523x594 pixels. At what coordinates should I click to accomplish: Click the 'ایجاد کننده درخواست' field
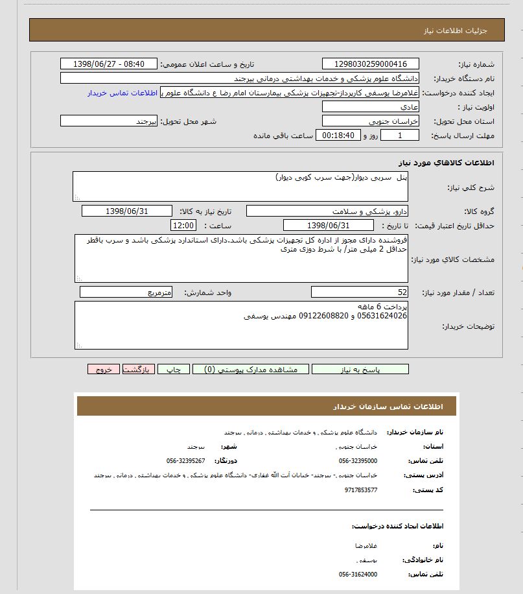[290, 93]
